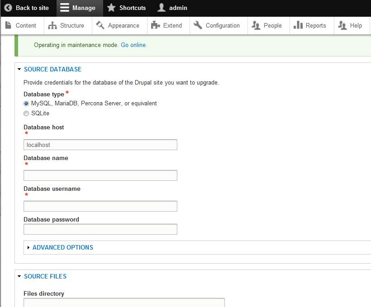Screen dimensions: 371x307
Task: Open the Content menu label
Action: 26,25
